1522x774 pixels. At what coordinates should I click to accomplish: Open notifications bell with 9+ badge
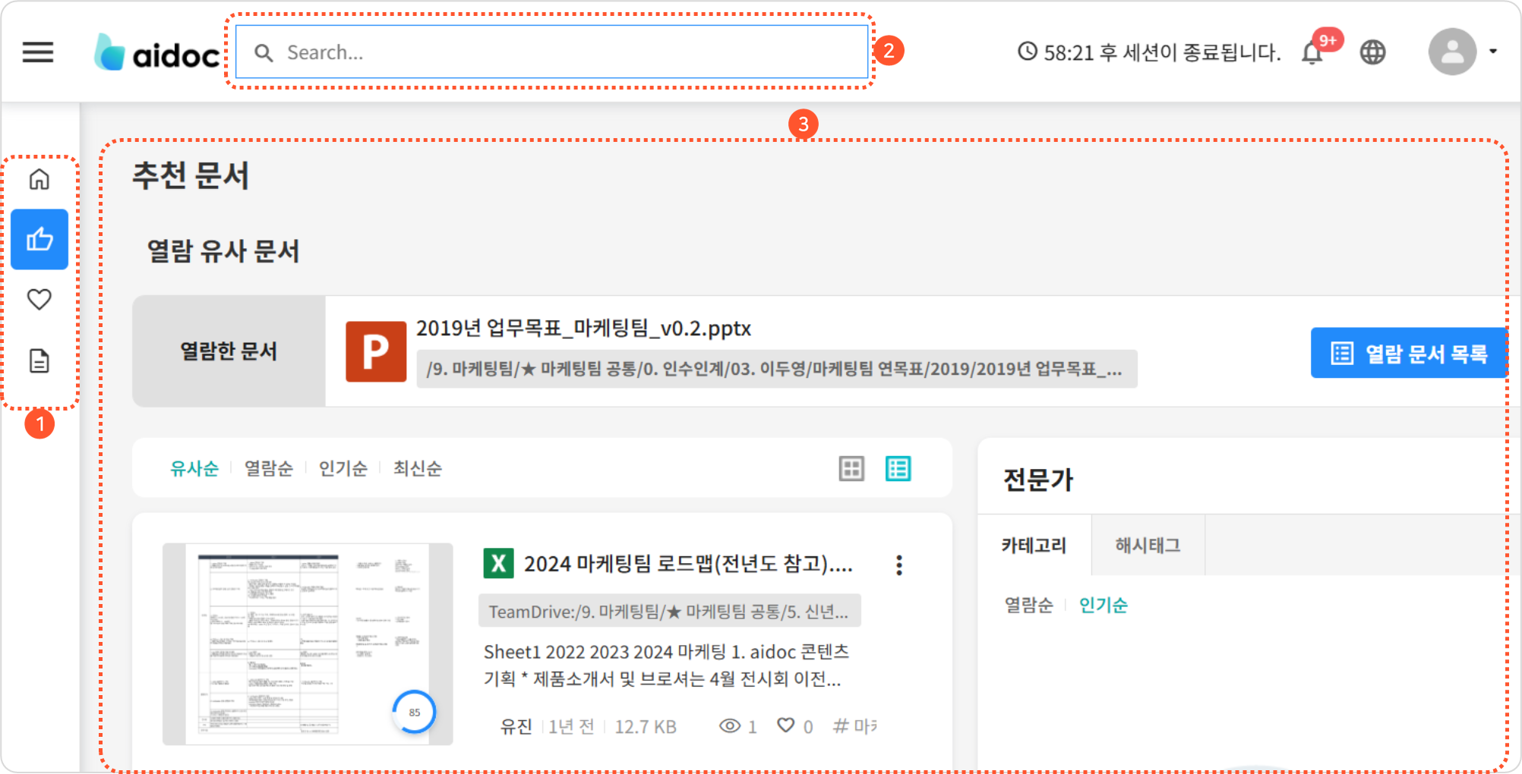(x=1312, y=53)
